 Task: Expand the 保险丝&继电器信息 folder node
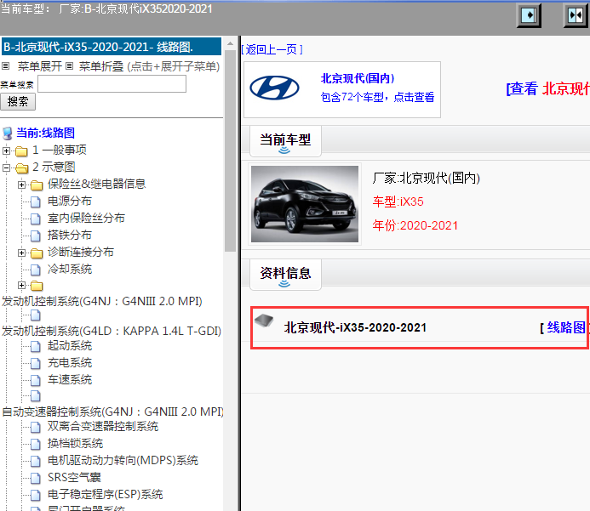(21, 185)
